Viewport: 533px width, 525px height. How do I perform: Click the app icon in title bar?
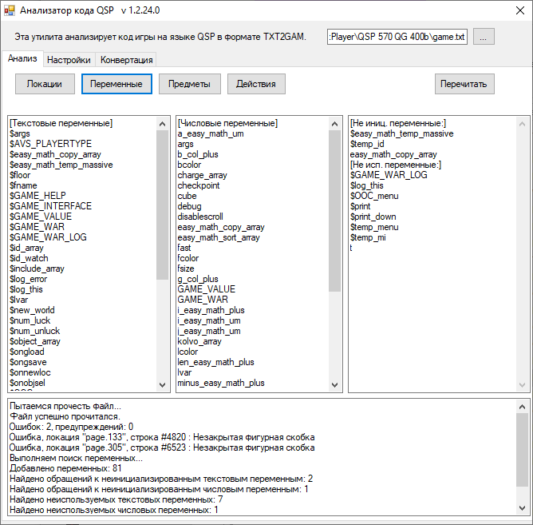(x=10, y=10)
